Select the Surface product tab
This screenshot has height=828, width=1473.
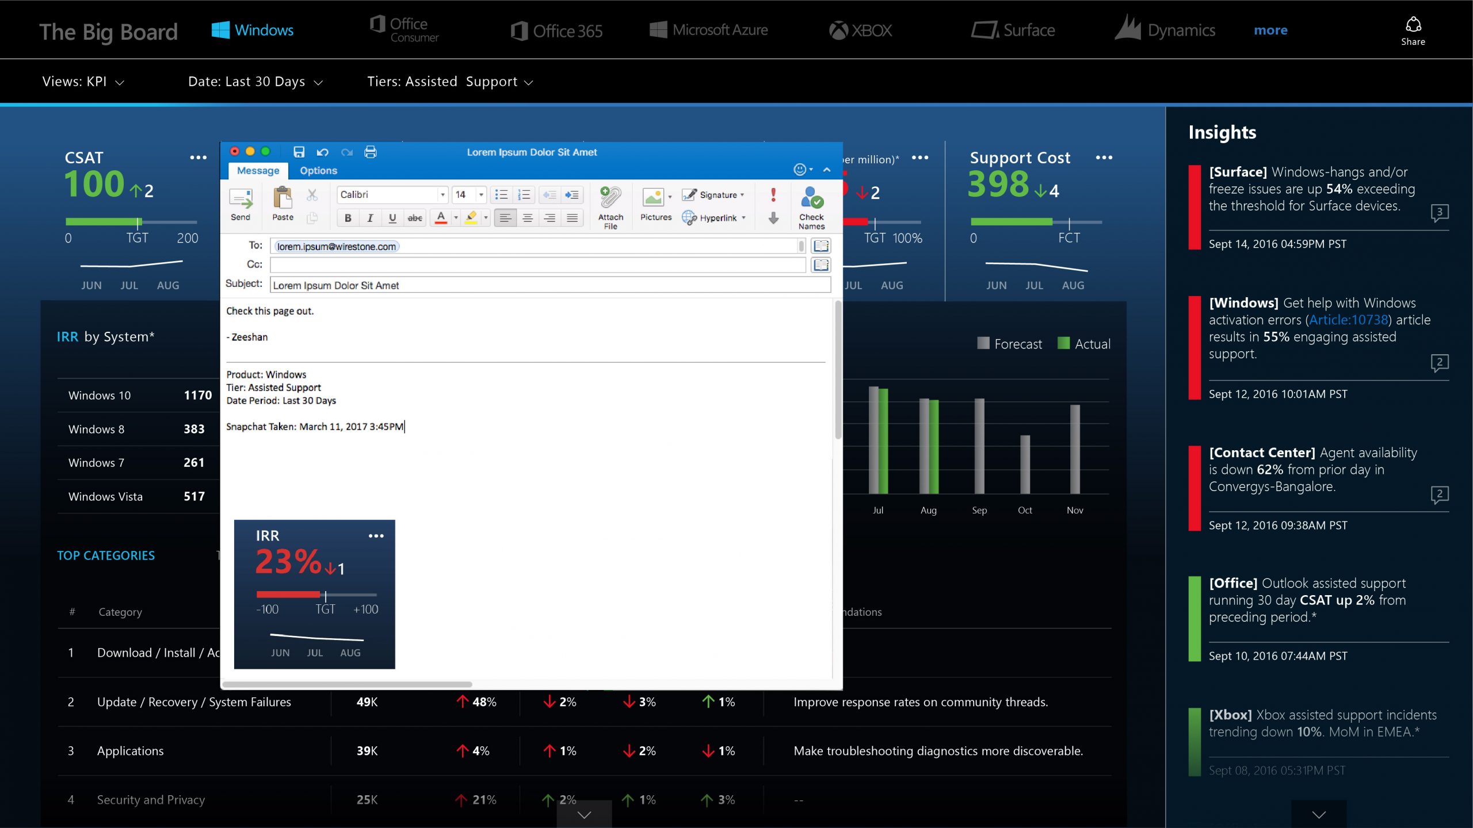[1013, 30]
